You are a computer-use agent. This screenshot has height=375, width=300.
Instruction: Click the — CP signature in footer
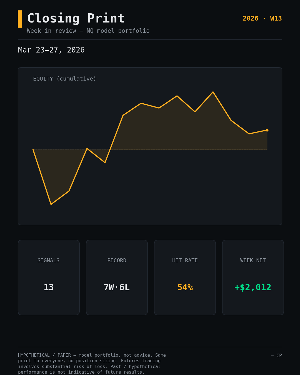click(x=276, y=356)
